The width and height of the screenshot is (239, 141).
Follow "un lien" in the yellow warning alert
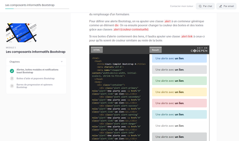tap(179, 92)
